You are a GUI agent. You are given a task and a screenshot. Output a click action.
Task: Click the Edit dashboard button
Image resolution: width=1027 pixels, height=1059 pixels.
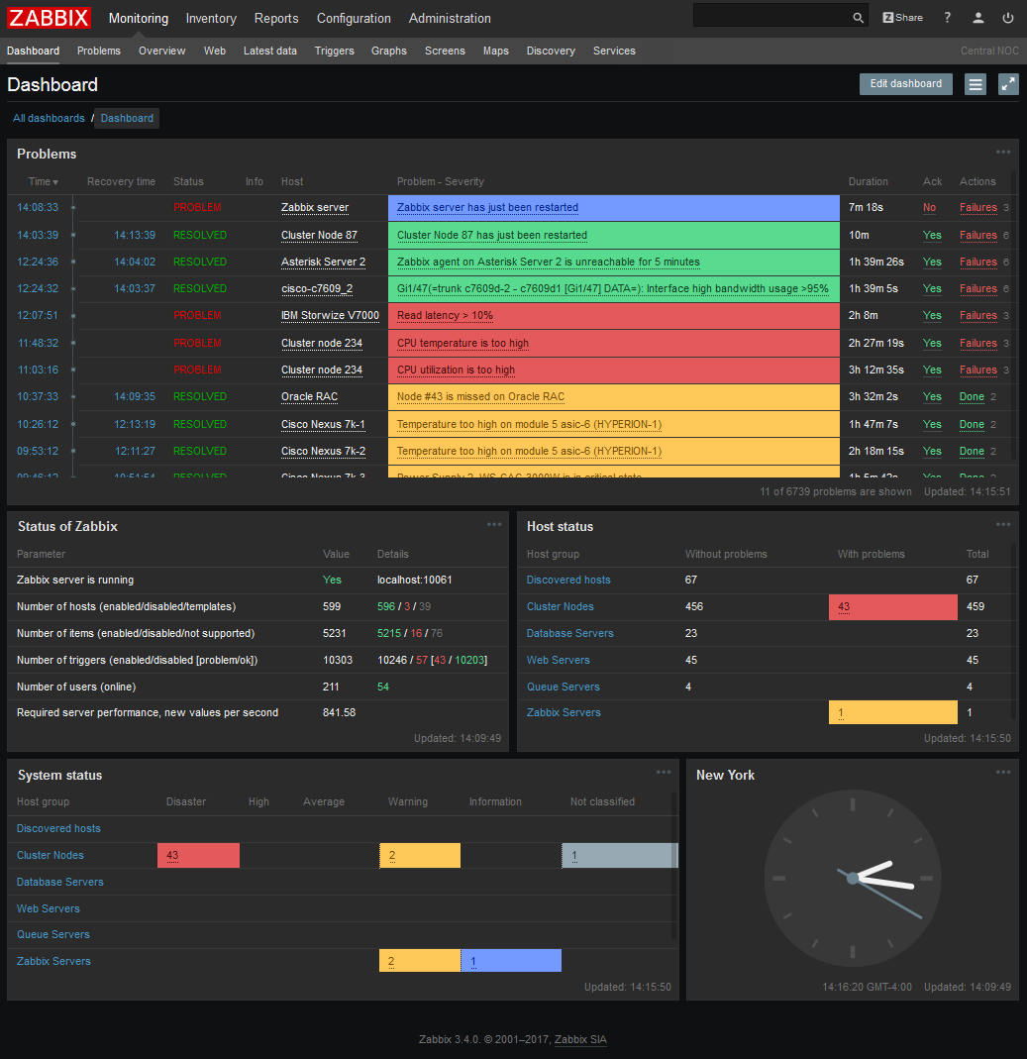point(904,84)
